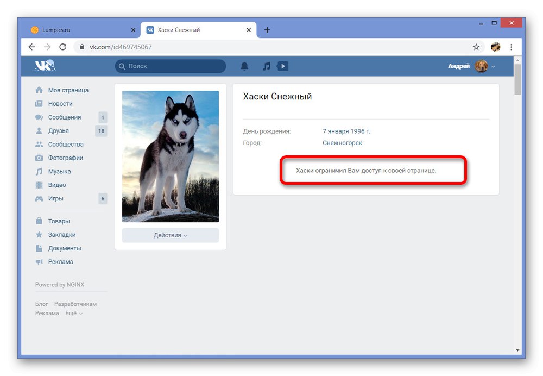Open the Разработчикам footer link
This screenshot has height=376, width=543.
[75, 304]
